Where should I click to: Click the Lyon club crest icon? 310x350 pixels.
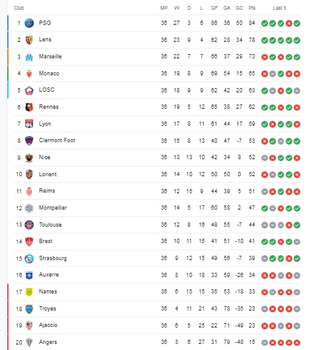pyautogui.click(x=29, y=124)
